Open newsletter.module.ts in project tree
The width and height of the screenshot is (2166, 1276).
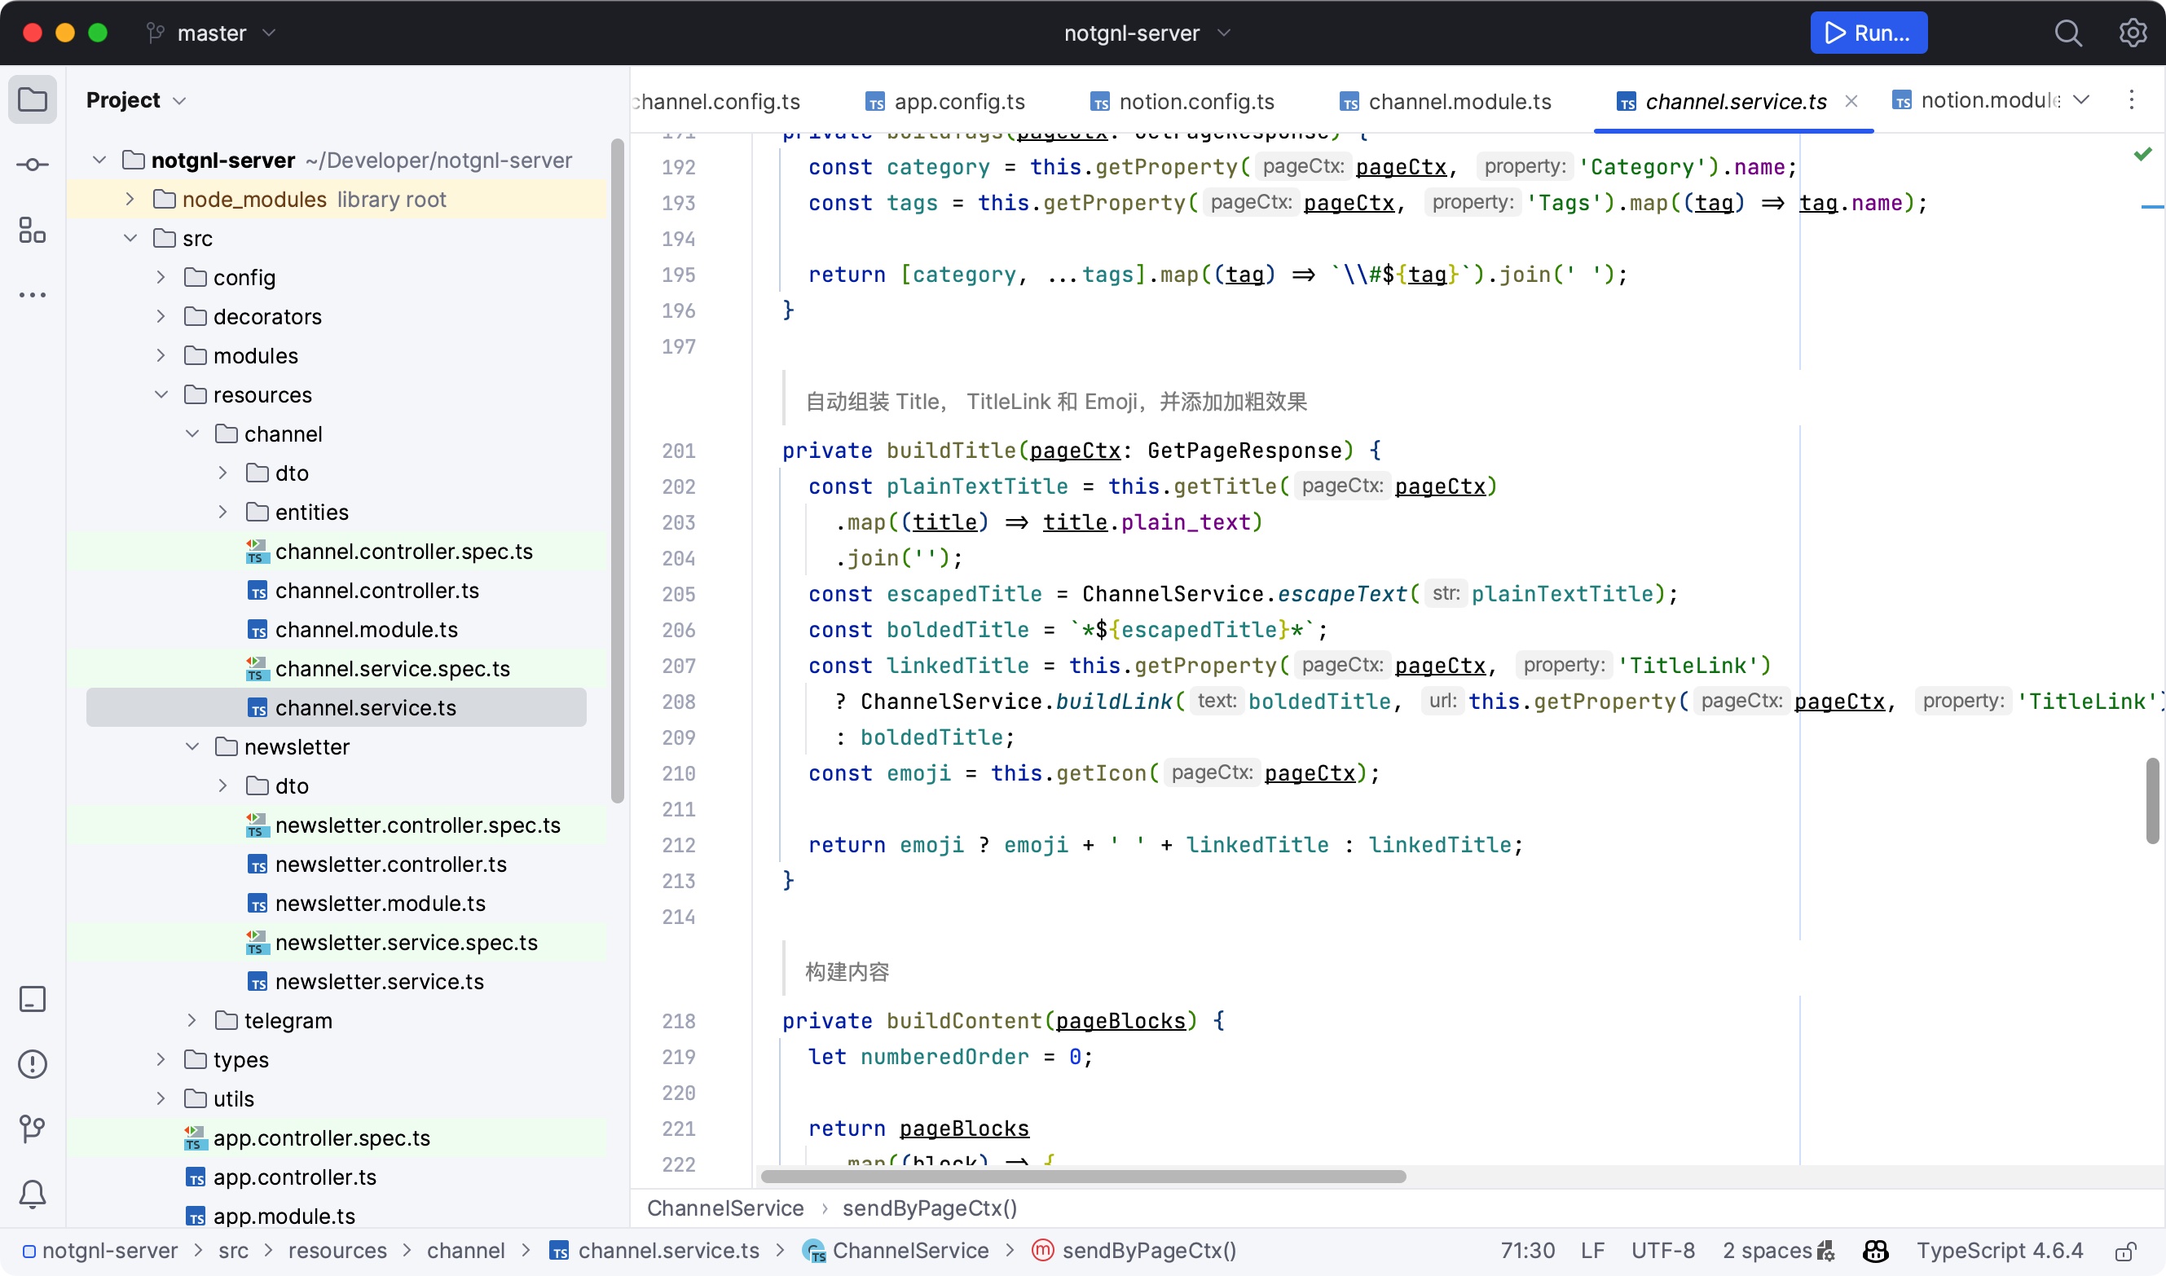(x=380, y=904)
